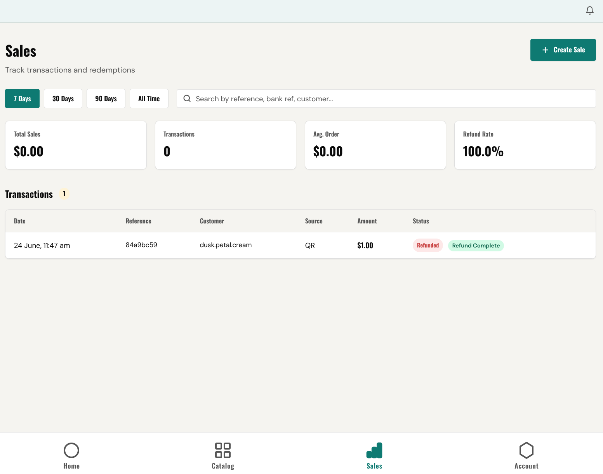Viewport: 603px width, 474px height.
Task: Click the Transactions section heading
Action: click(x=29, y=194)
